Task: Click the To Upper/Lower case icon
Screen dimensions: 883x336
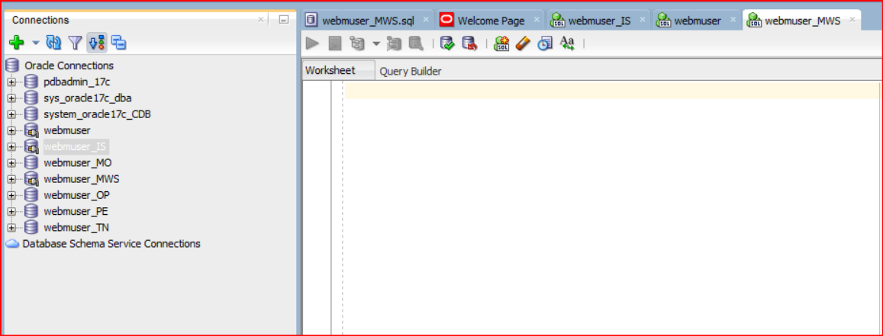Action: pyautogui.click(x=567, y=43)
